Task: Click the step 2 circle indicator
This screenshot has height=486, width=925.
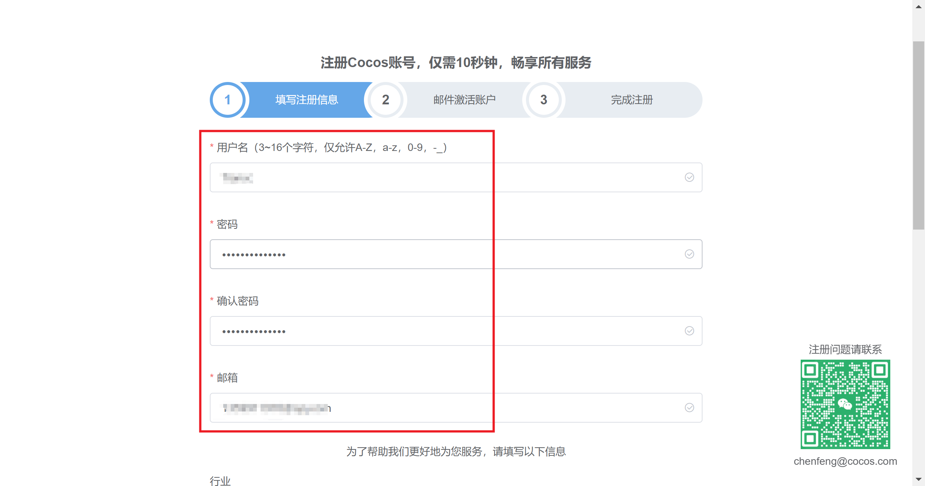Action: point(386,100)
